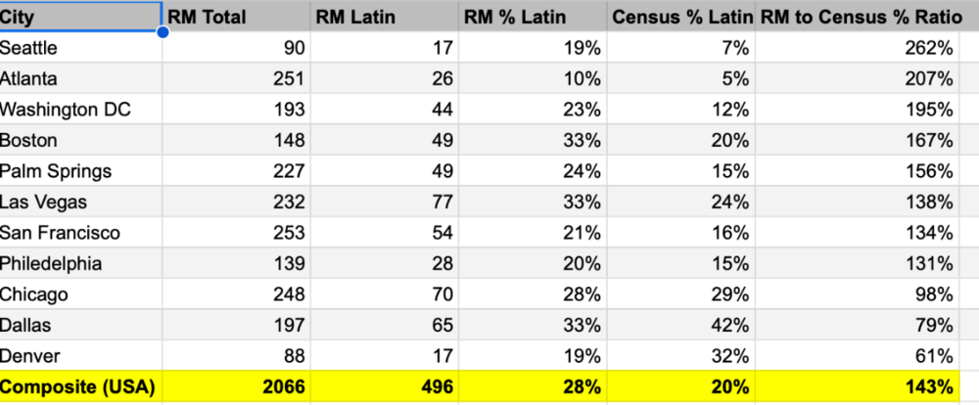This screenshot has height=405, width=979.
Task: Click the RM Total column header
Action: [x=235, y=17]
